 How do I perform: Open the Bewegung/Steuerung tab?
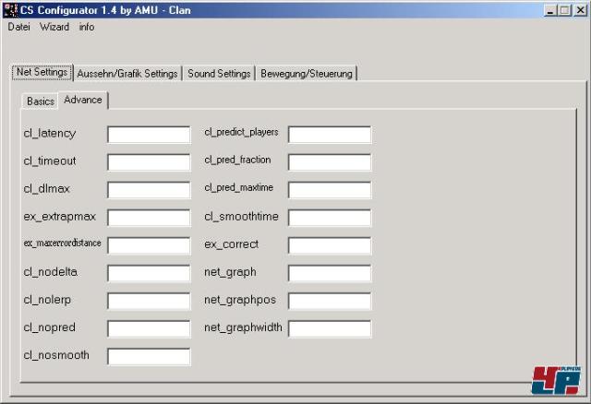(x=307, y=74)
